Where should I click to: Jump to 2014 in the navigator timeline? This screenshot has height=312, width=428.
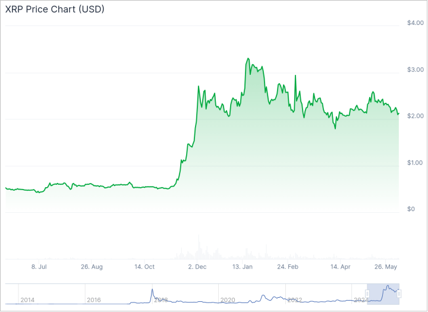[27, 300]
